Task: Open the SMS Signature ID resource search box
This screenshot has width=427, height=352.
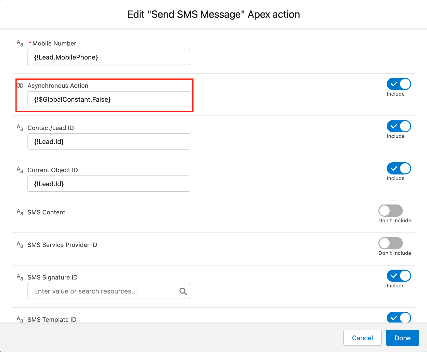Action: [104, 291]
